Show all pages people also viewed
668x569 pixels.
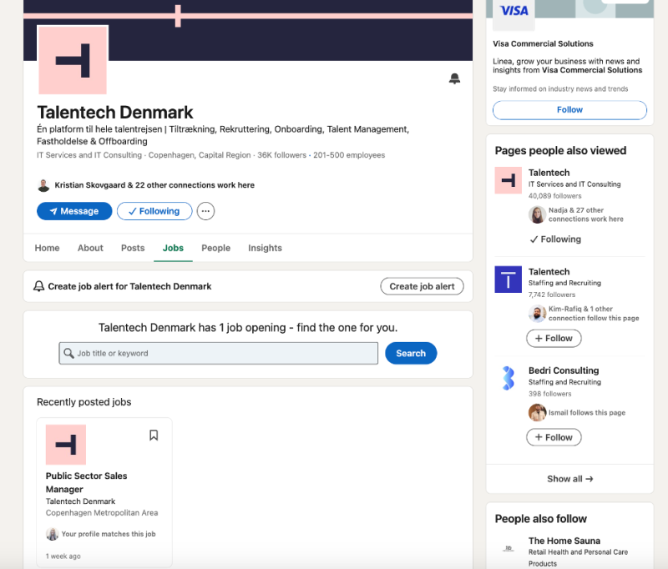[570, 479]
